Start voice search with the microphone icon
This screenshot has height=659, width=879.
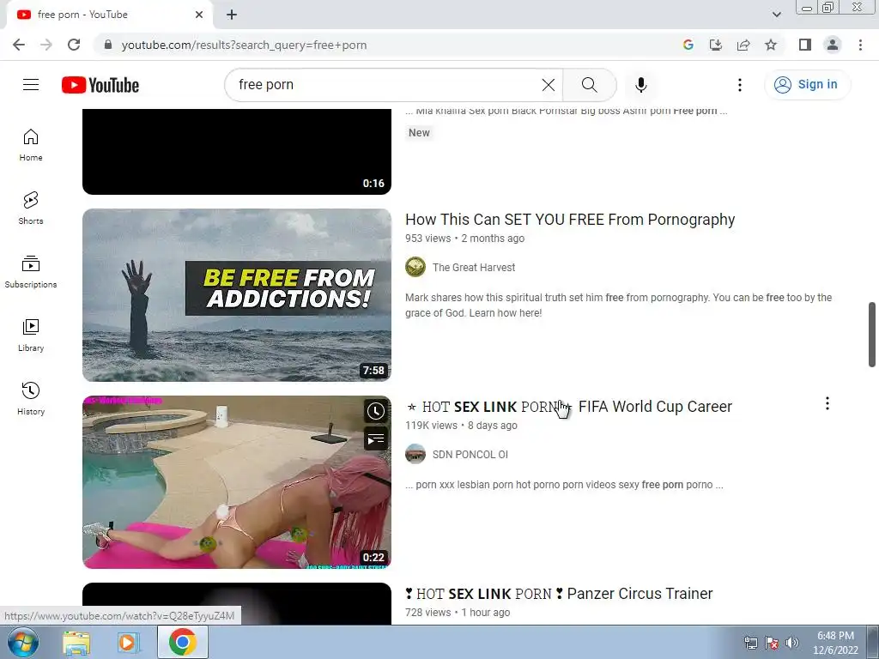[640, 85]
